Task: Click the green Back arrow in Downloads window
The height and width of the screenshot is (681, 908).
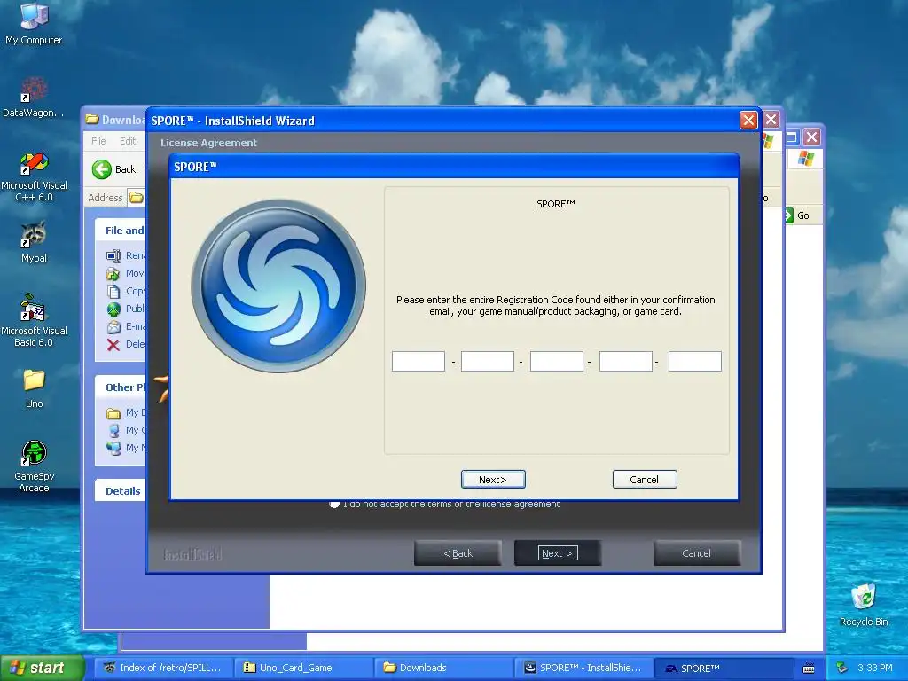Action: (101, 169)
